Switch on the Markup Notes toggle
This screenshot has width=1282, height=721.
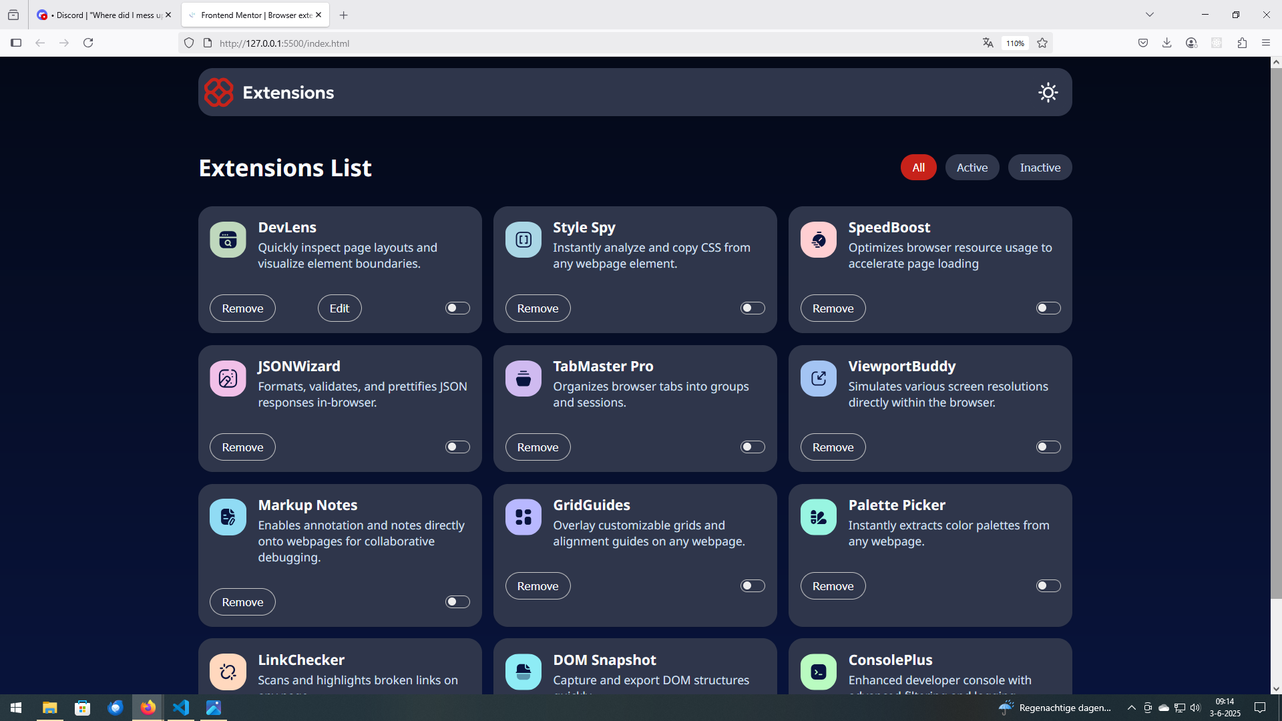457,602
